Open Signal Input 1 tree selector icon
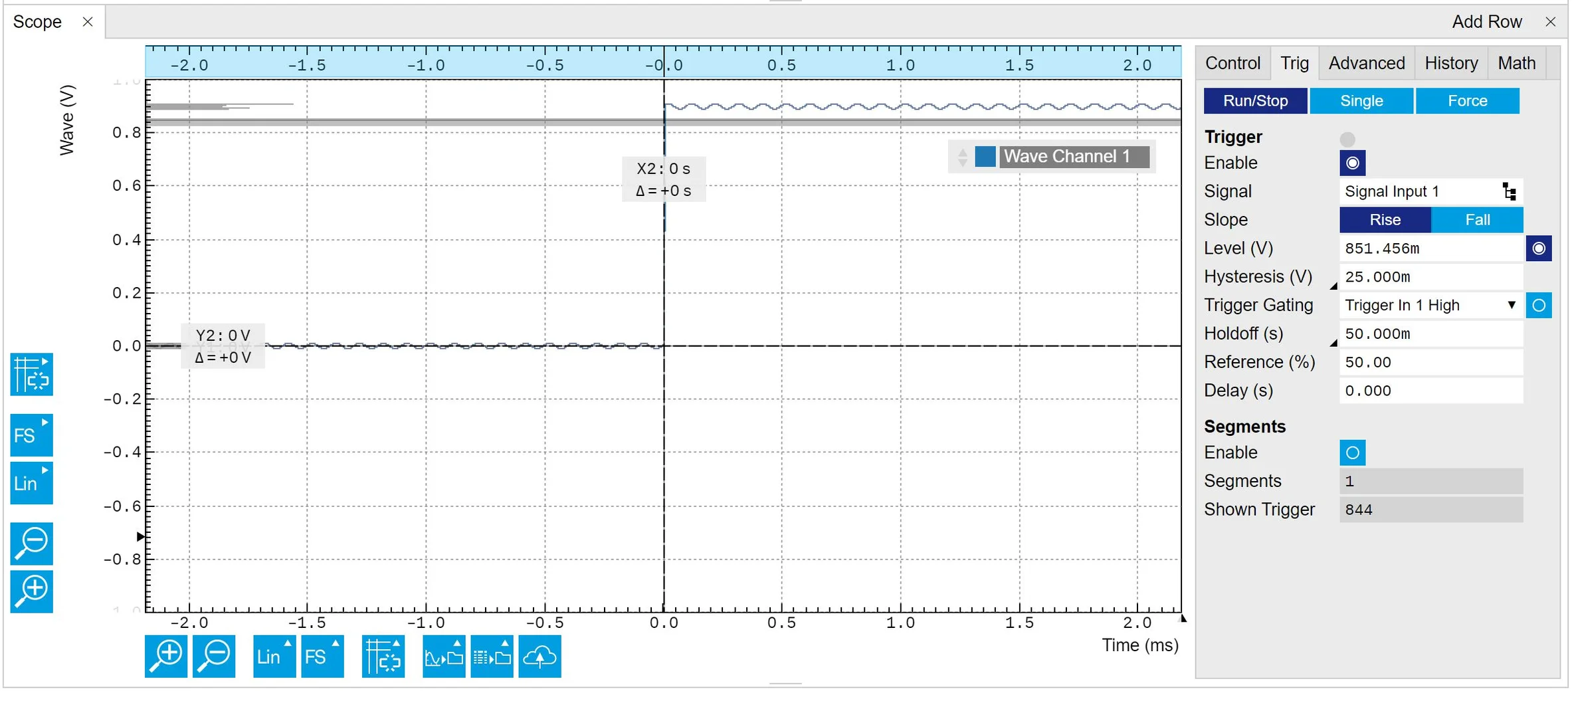This screenshot has height=701, width=1572. pos(1509,191)
